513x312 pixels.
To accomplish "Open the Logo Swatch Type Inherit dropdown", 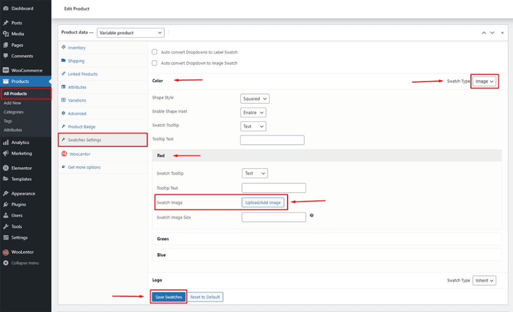I will [x=484, y=280].
